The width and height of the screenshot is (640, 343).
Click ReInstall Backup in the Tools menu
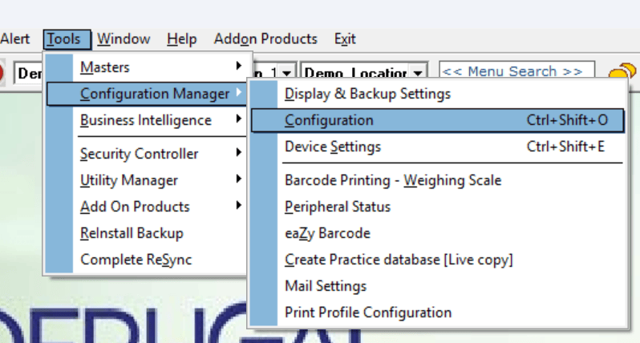coord(132,233)
